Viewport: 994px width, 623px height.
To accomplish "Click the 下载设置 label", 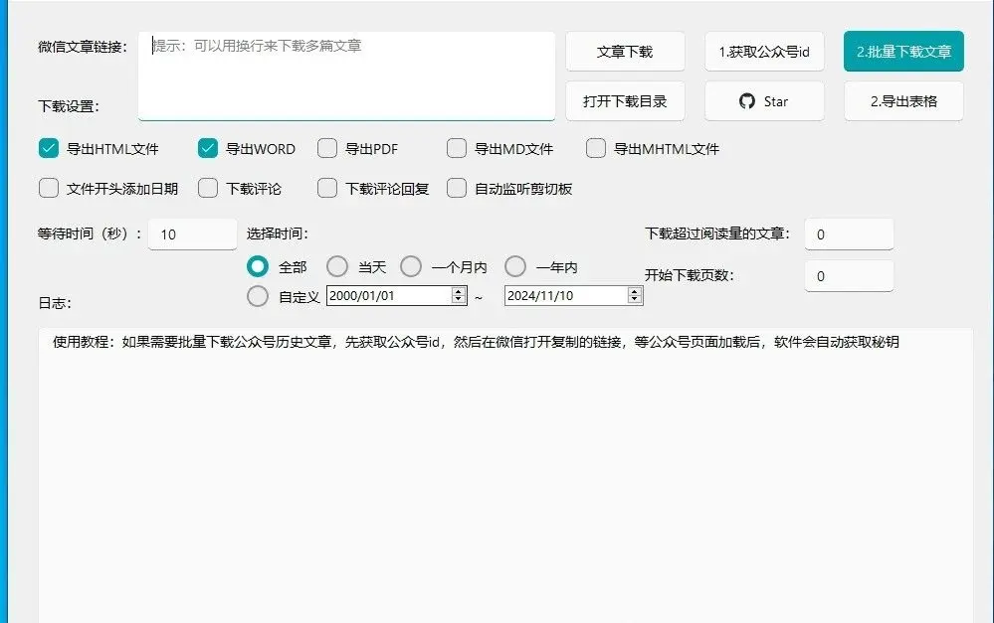I will (x=69, y=106).
